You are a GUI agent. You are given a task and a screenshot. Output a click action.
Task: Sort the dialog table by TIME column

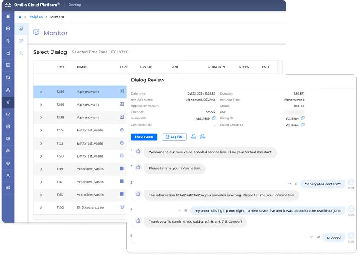[61, 67]
